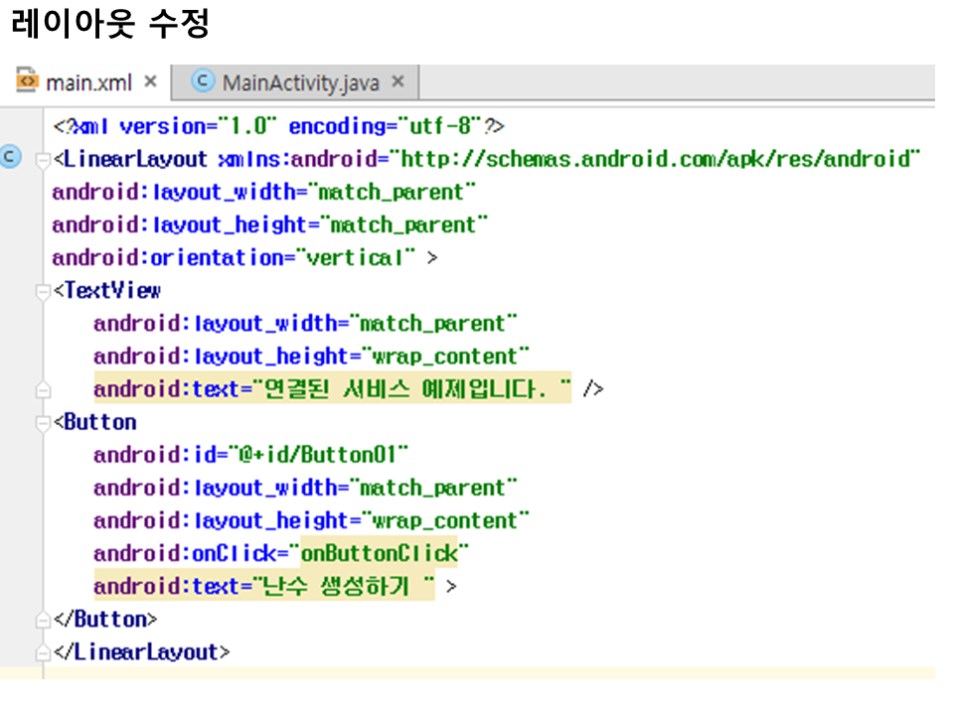Viewport: 954px width, 715px height.
Task: Switch to the main.xml tab
Action: point(87,82)
